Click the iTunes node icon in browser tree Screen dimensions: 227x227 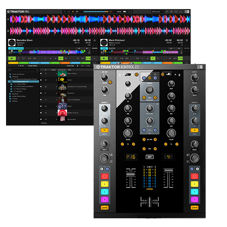10,99
